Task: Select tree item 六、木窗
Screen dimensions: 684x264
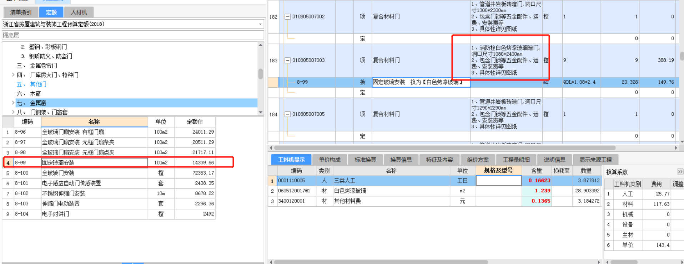Action: click(29, 93)
